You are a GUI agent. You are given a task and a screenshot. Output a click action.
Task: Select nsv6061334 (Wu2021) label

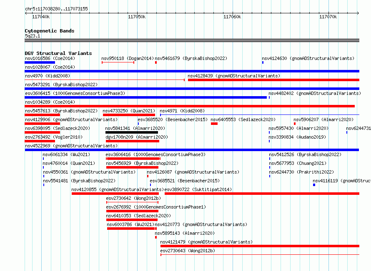point(66,154)
